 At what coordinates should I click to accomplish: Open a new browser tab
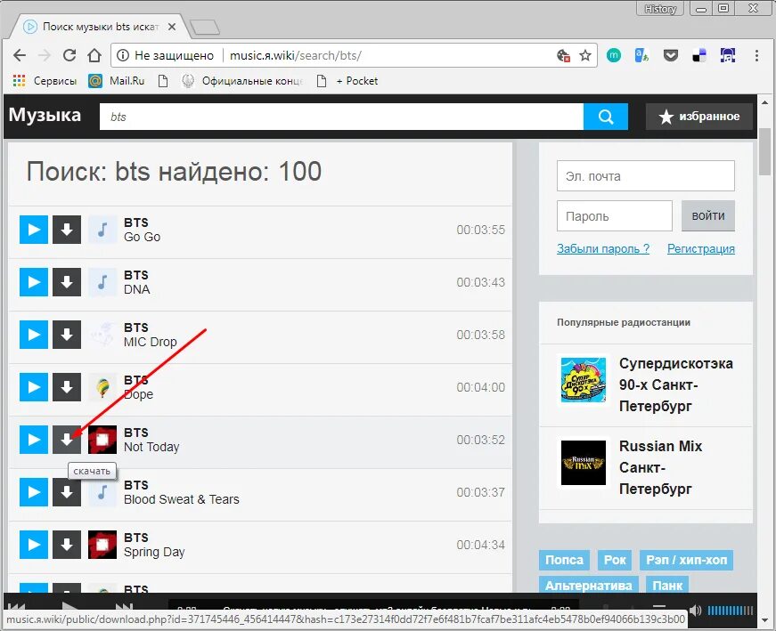(x=205, y=28)
